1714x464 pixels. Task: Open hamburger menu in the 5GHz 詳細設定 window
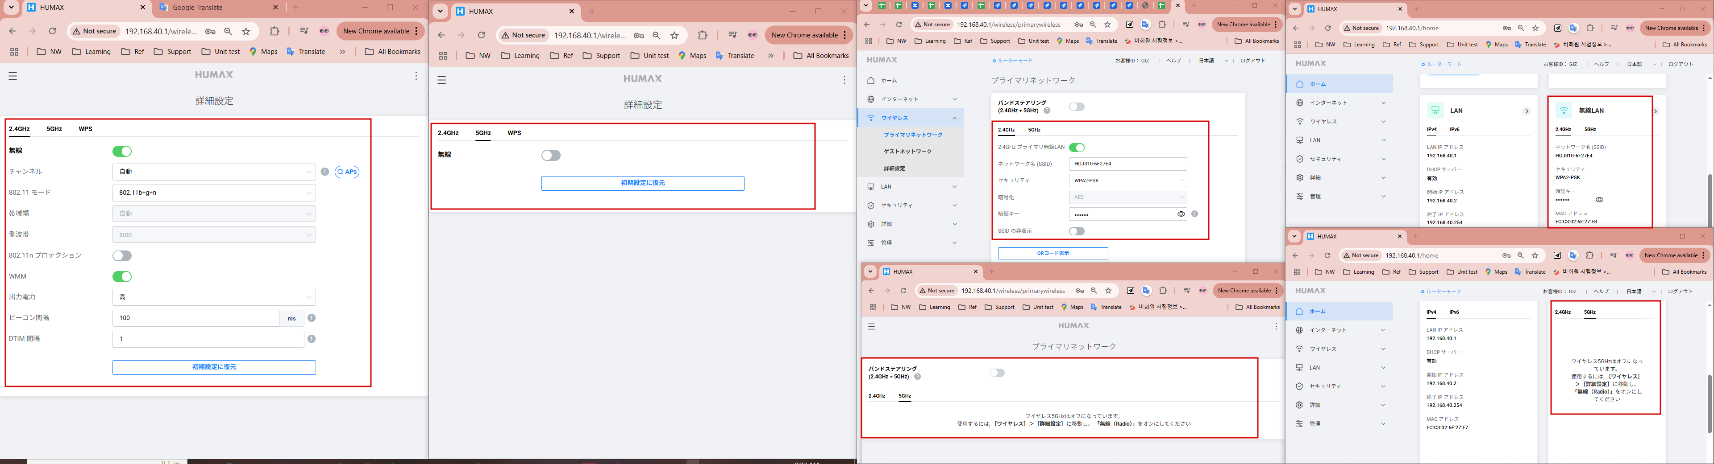coord(441,80)
